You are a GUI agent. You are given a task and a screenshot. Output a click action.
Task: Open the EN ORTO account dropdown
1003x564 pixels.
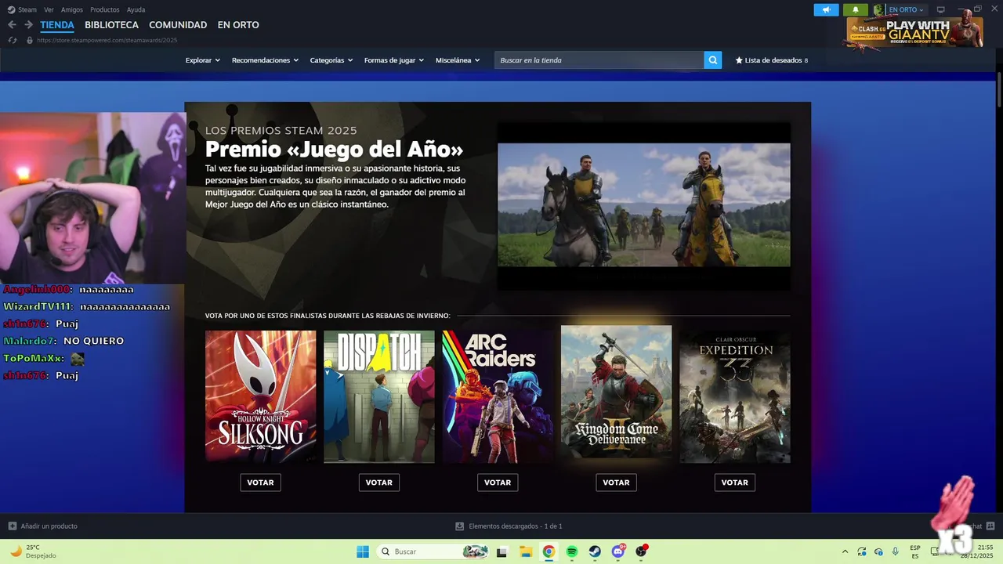(x=906, y=9)
